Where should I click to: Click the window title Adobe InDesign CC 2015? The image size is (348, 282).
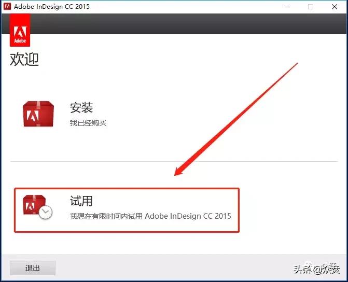52,6
